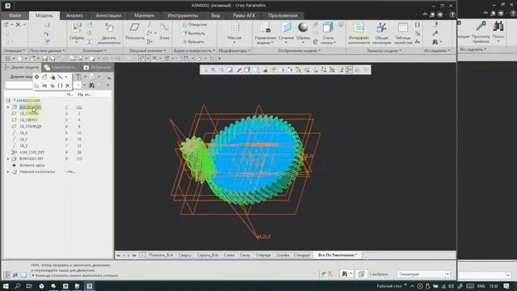Viewport: 517px width, 291px height.
Task: Click the Двигать компоненты hand icon
Action: tap(109, 28)
